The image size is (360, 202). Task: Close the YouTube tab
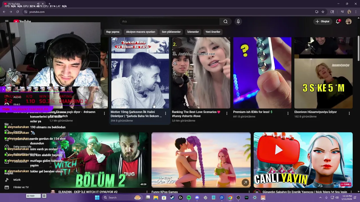click(x=43, y=4)
